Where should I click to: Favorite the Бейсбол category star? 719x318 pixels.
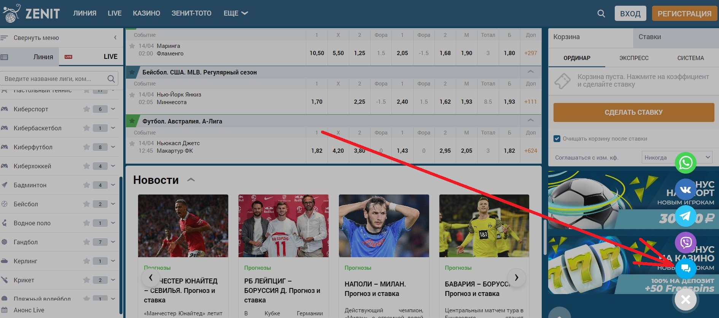(x=87, y=204)
